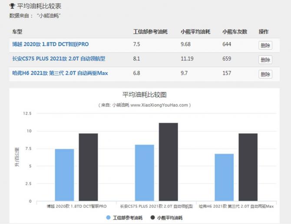291x224 pixels.
Task: Open the 哈弗H6 2021款 第三代 link
Action: coord(60,73)
